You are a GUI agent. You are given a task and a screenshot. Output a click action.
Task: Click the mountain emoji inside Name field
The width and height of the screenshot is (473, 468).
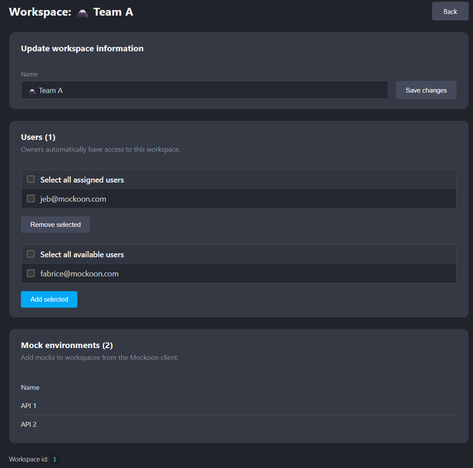coord(32,91)
